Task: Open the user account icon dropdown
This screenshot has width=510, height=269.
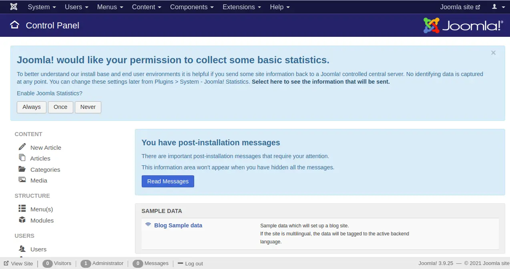Action: click(x=498, y=7)
